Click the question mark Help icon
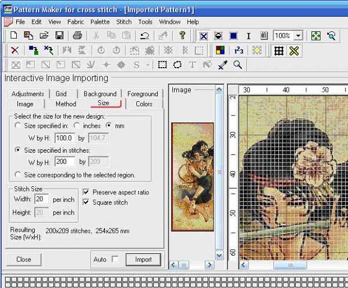 (x=182, y=36)
